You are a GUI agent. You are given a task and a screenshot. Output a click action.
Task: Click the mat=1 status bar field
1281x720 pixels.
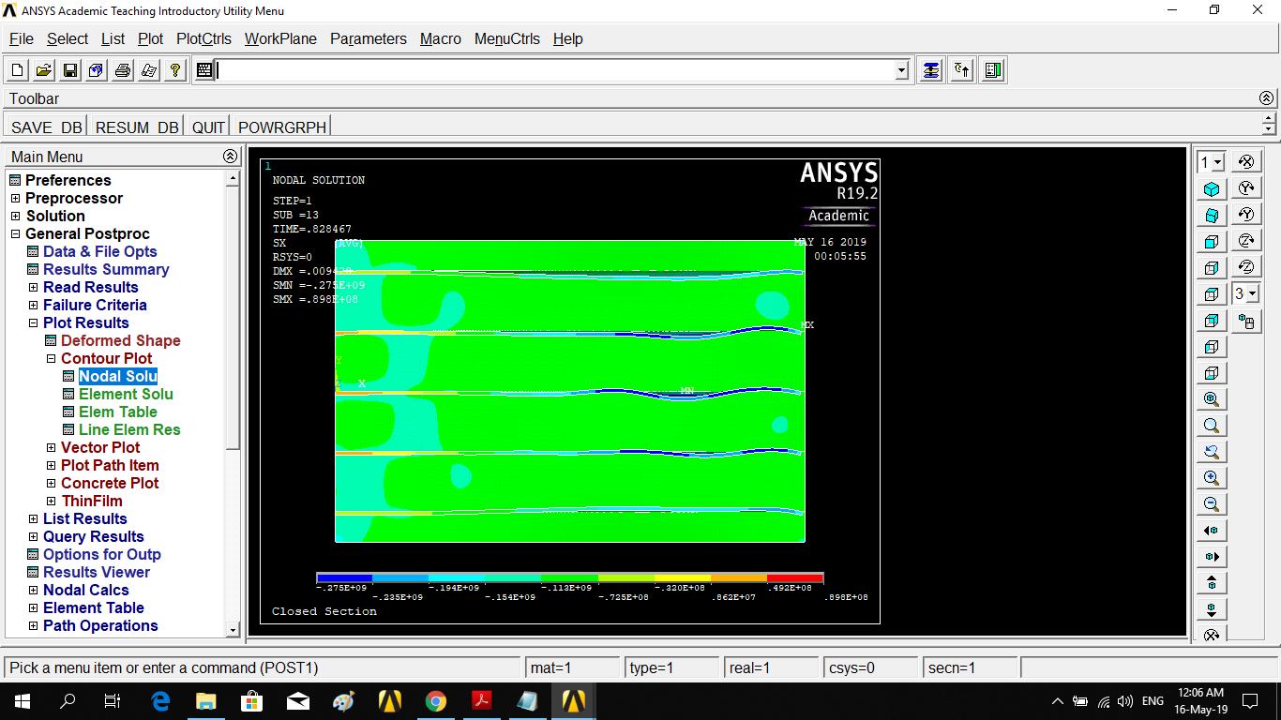click(571, 668)
